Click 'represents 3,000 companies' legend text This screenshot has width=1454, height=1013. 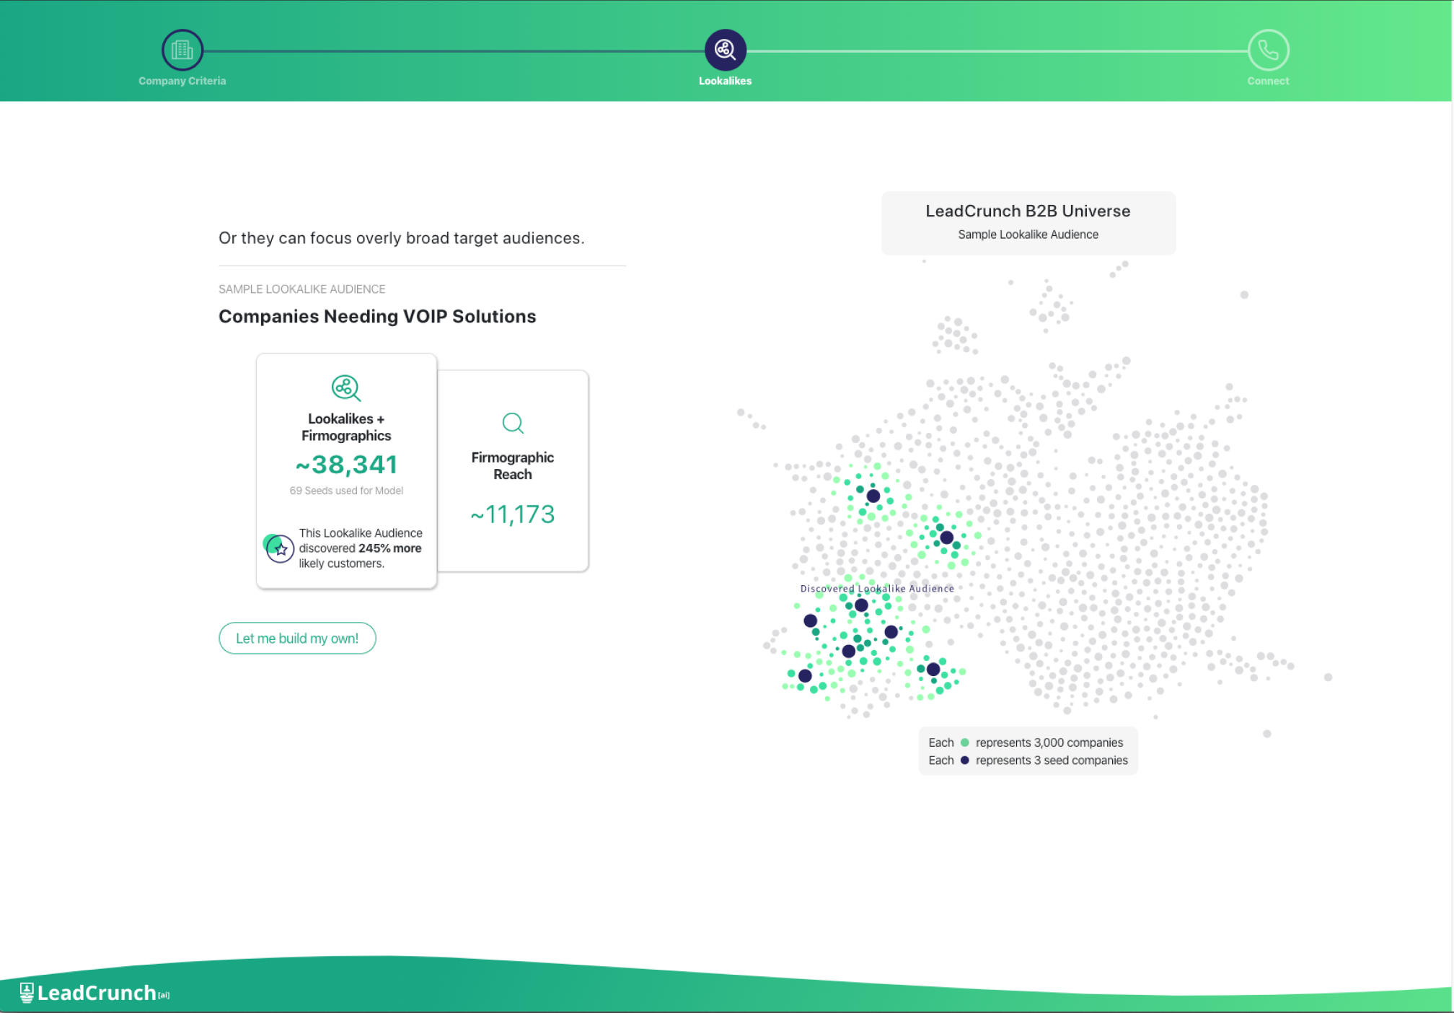pyautogui.click(x=1049, y=742)
